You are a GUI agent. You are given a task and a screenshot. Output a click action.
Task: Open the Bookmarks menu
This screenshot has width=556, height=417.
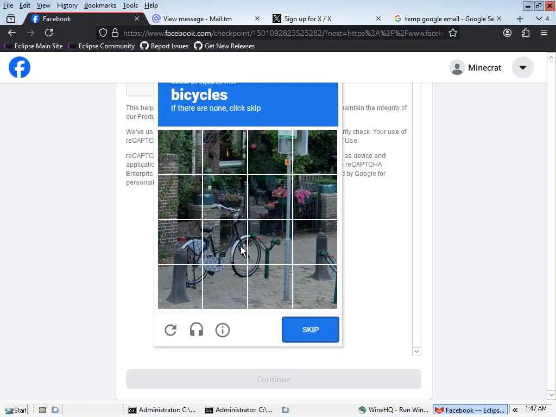[x=100, y=5]
